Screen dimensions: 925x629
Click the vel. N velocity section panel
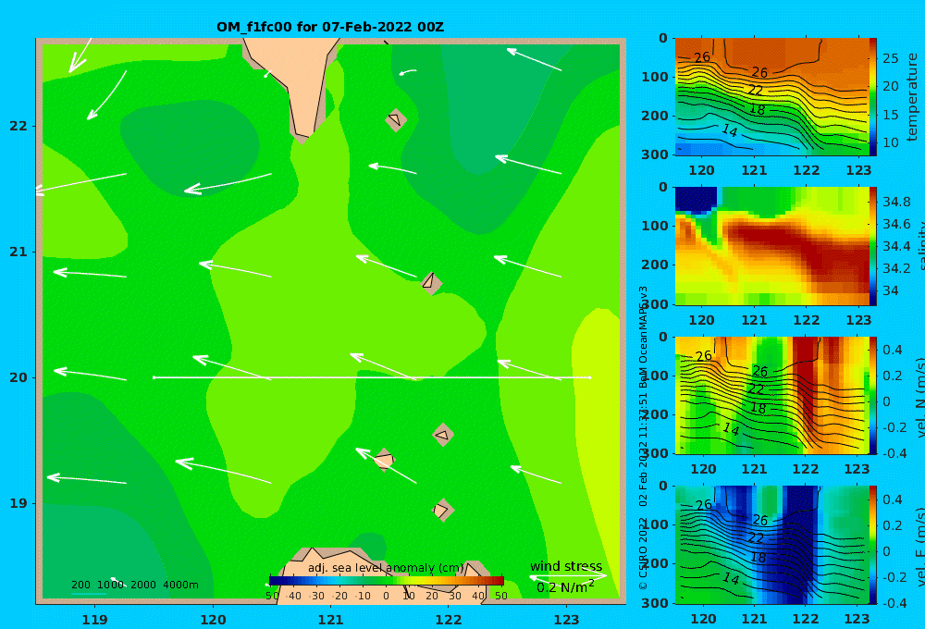(772, 395)
